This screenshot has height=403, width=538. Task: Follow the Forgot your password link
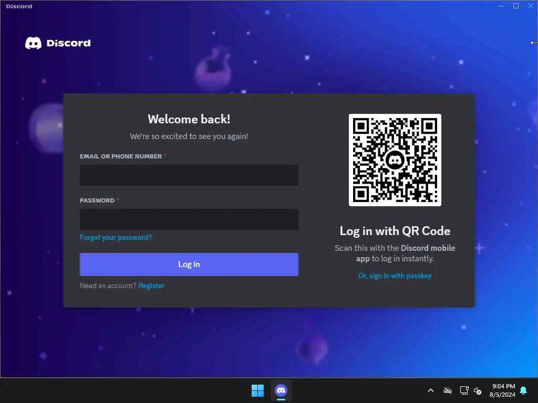pyautogui.click(x=116, y=238)
